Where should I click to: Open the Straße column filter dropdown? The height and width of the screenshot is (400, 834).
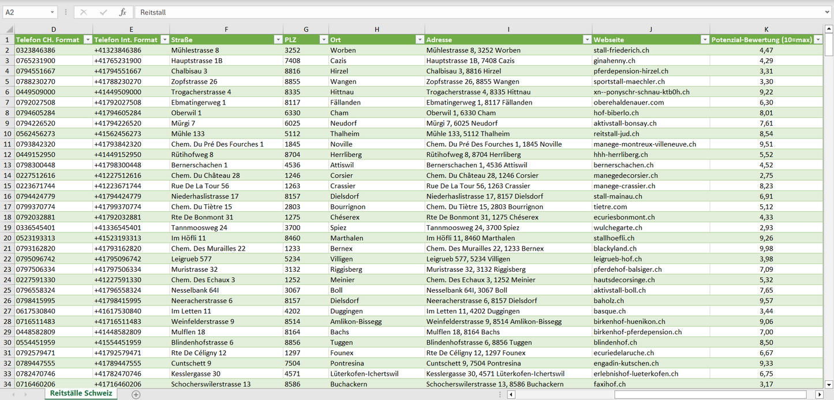(x=276, y=40)
